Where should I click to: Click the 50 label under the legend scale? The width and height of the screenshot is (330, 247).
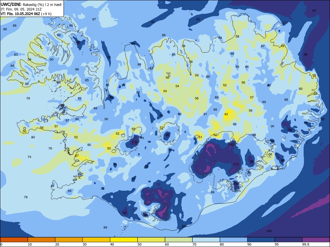pos(139,244)
